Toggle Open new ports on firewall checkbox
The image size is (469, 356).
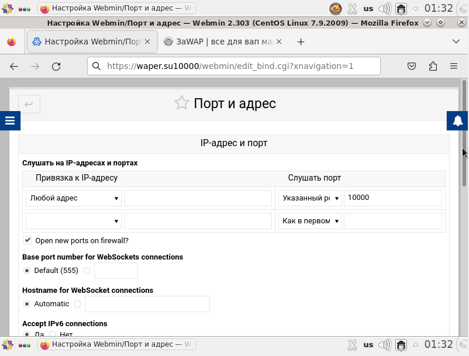point(27,240)
